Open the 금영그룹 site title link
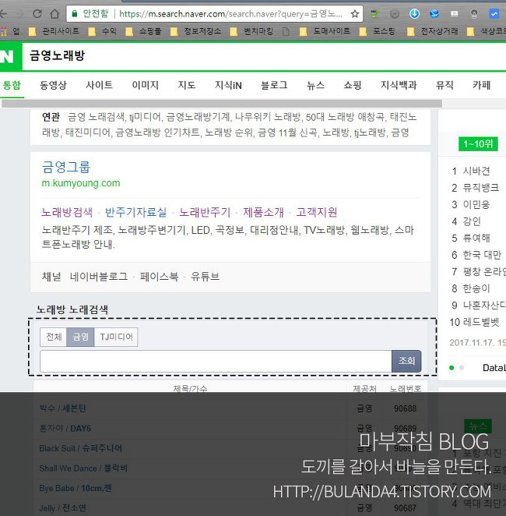506x516 pixels. 65,167
